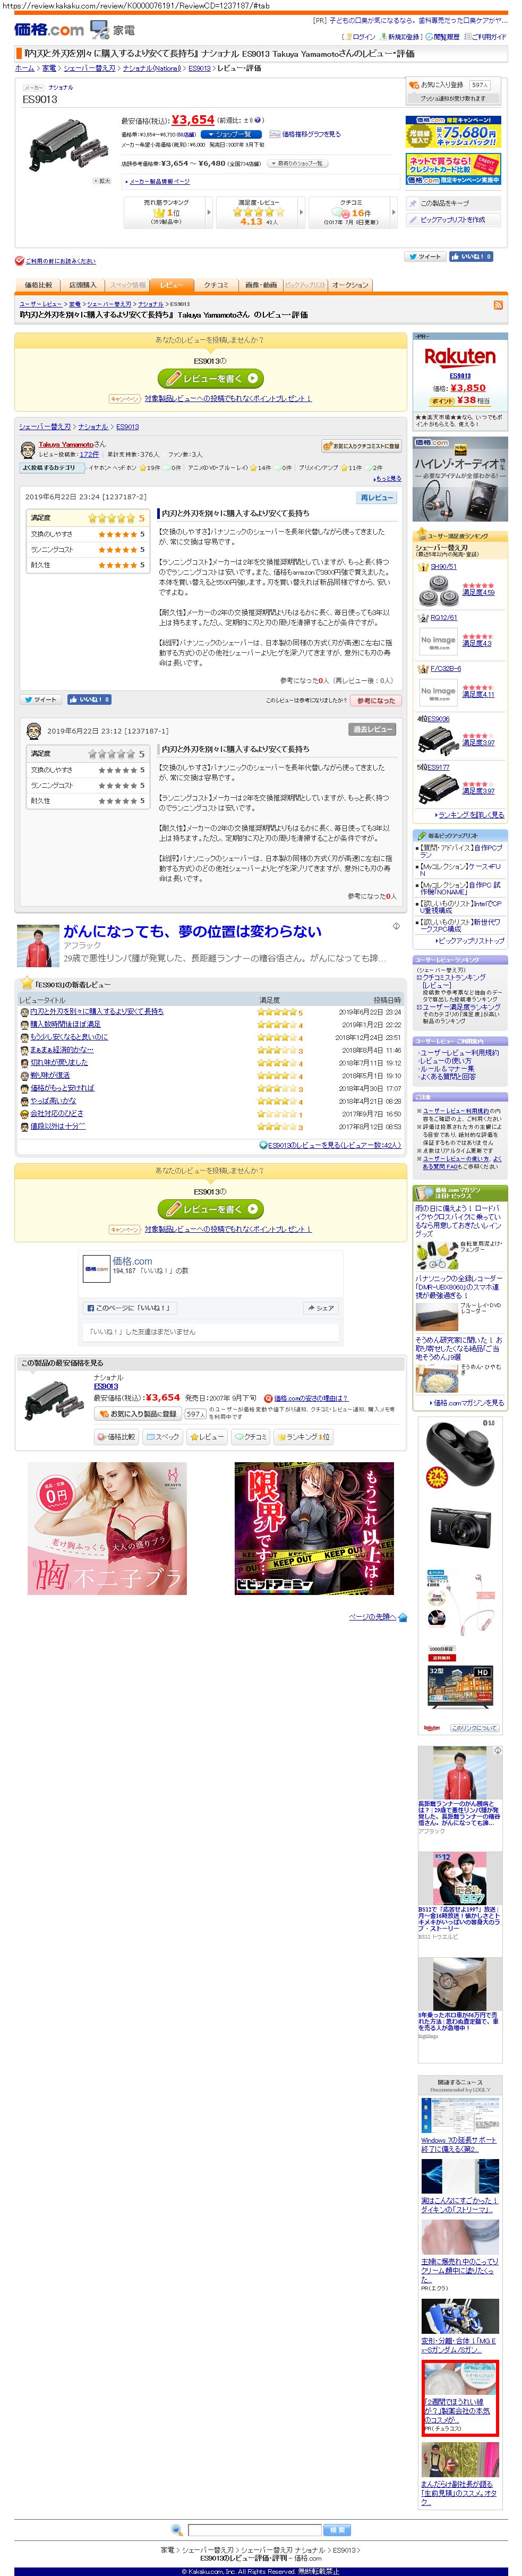Open the RSS feed icon
This screenshot has height=2576, width=522.
[498, 305]
